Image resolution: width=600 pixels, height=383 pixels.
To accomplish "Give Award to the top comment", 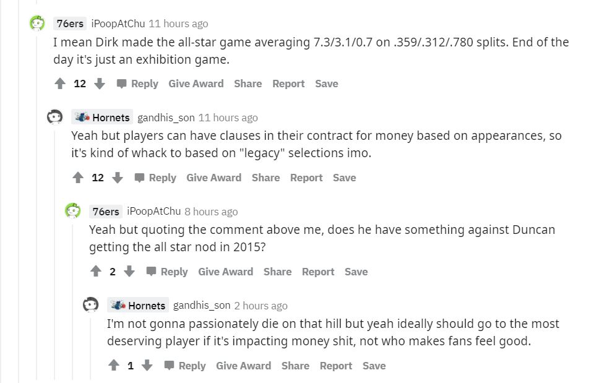I will coord(196,84).
